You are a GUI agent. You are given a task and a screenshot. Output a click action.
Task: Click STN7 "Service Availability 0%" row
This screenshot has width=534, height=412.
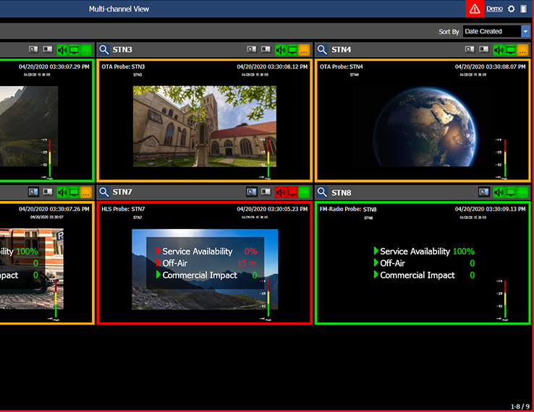207,252
